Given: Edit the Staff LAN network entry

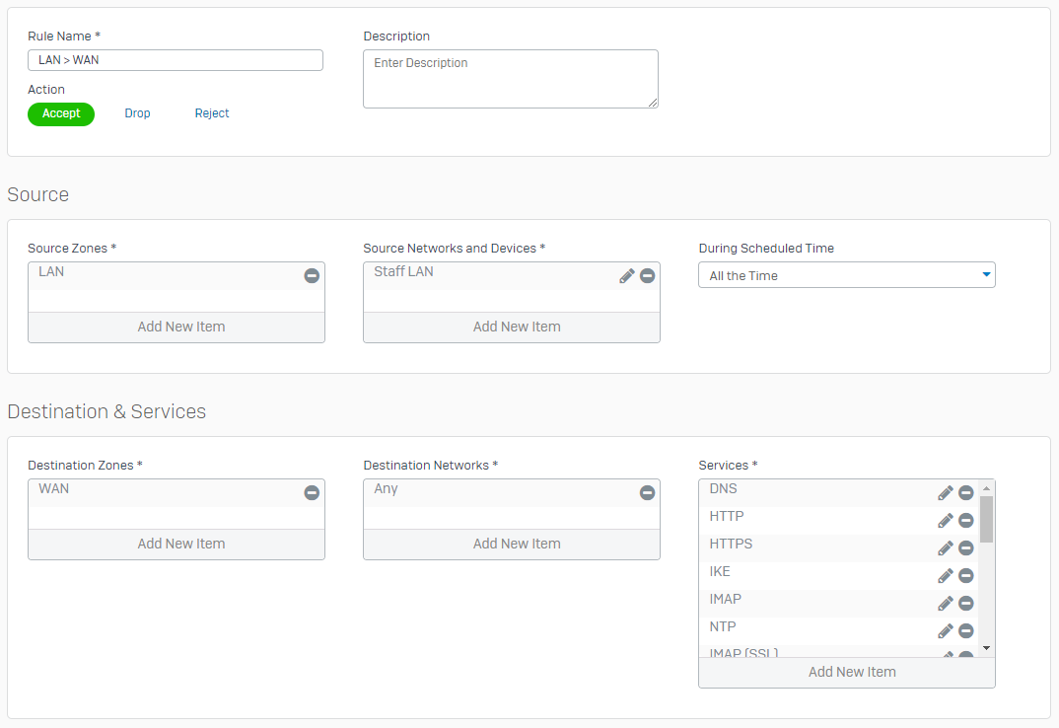Looking at the screenshot, I should pyautogui.click(x=627, y=276).
